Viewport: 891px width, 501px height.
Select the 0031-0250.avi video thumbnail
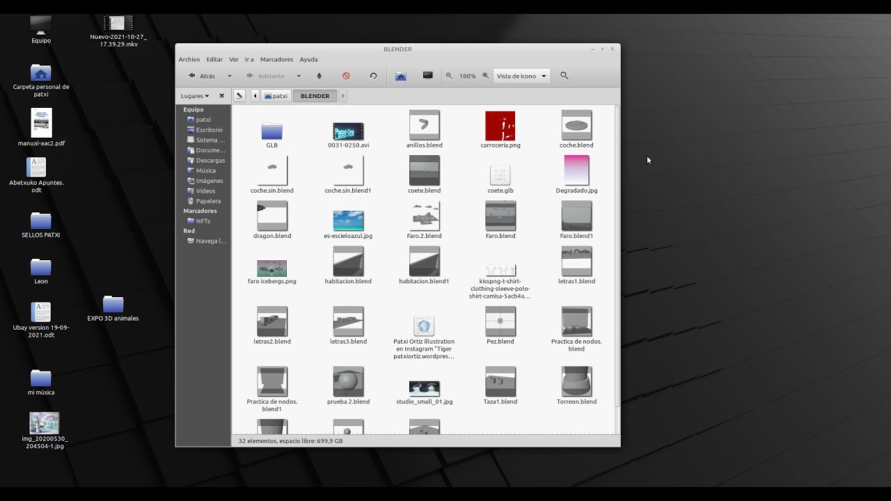[x=348, y=131]
